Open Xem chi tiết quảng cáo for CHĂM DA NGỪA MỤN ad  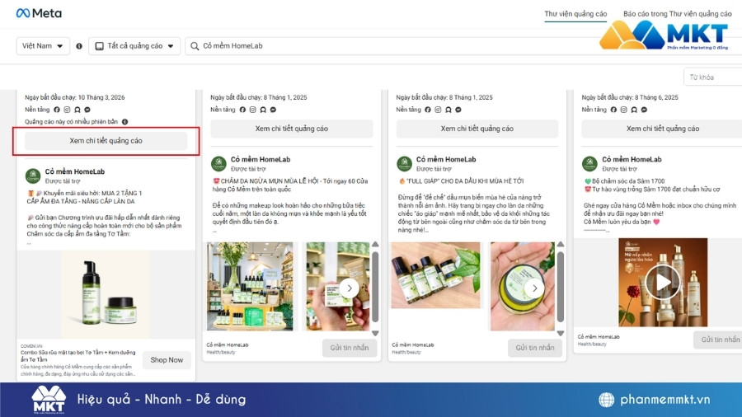click(292, 129)
